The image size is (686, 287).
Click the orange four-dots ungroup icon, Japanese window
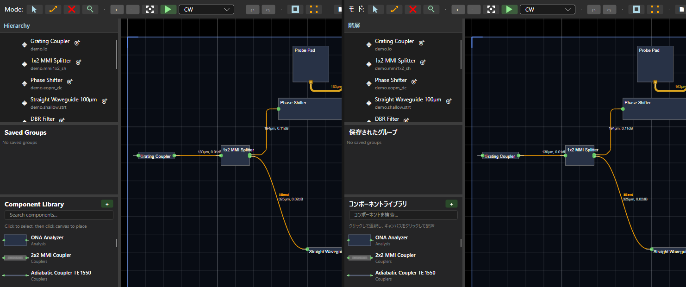coord(655,9)
